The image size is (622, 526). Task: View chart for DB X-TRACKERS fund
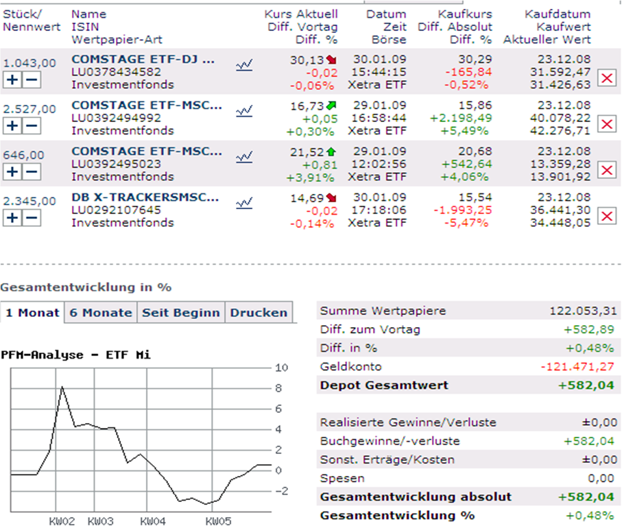click(x=244, y=203)
